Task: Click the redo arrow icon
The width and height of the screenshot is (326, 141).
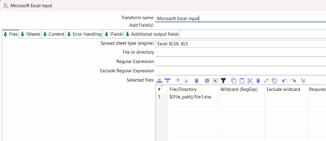Action: [x=293, y=80]
